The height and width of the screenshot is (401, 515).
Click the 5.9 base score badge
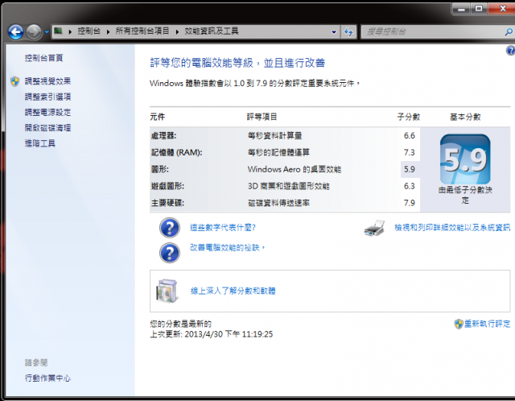pos(465,159)
